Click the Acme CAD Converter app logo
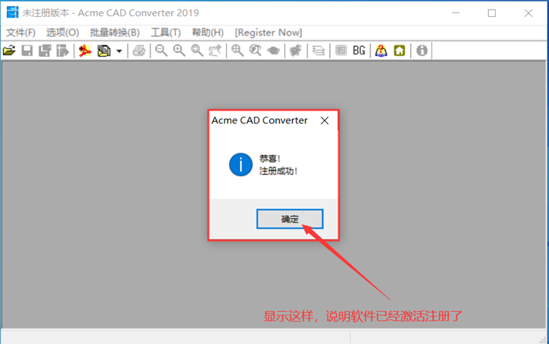 pyautogui.click(x=12, y=12)
